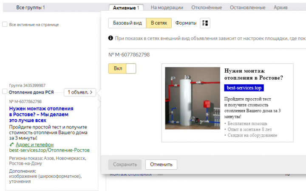Open the ad headline 'Нужен монтаж отопления' link
This screenshot has width=306, height=191.
41,114
